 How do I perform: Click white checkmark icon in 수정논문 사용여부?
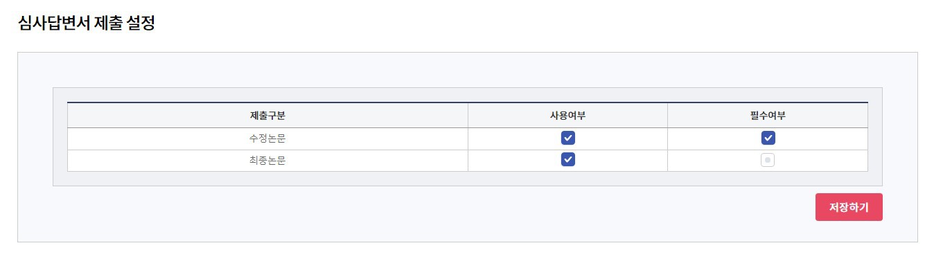click(567, 138)
